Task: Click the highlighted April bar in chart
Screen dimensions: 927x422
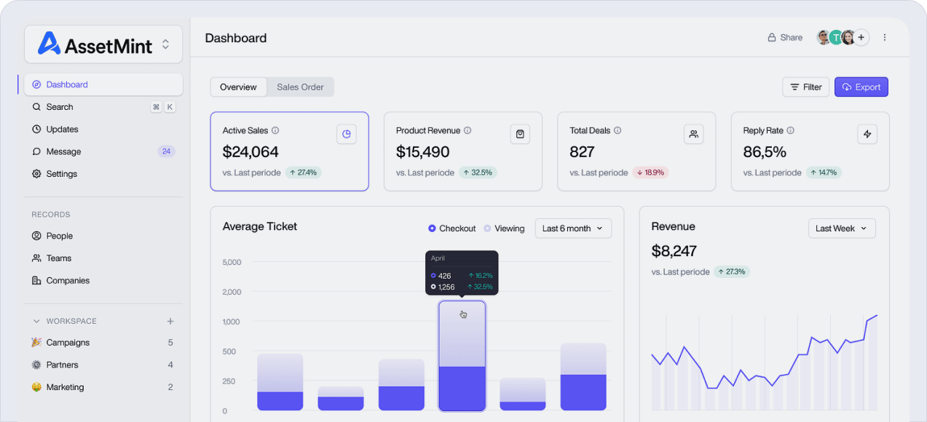Action: (x=462, y=356)
